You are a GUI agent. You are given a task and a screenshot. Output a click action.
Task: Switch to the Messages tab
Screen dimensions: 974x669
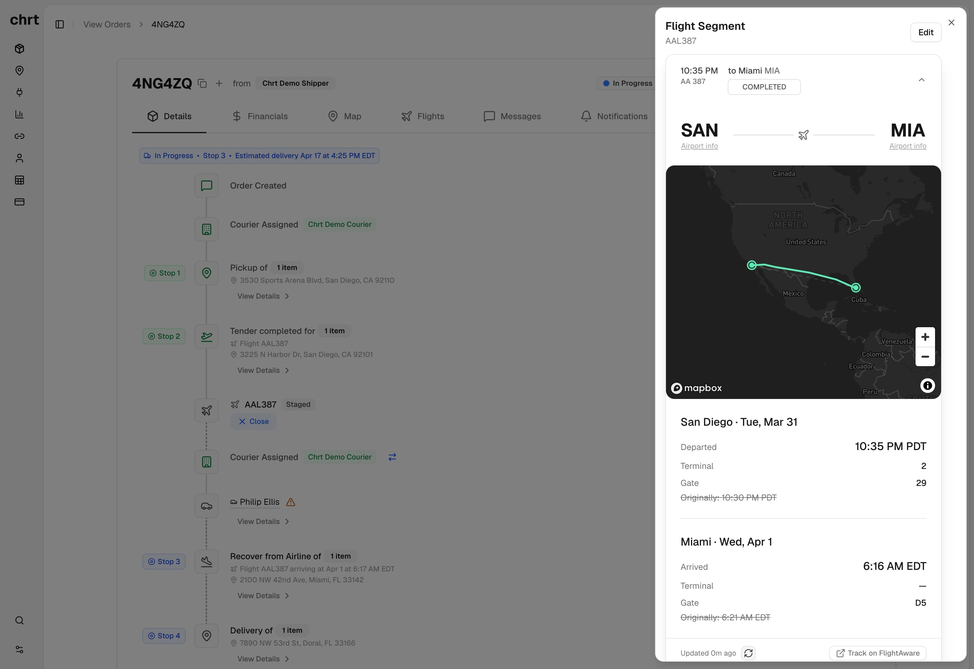click(x=512, y=116)
